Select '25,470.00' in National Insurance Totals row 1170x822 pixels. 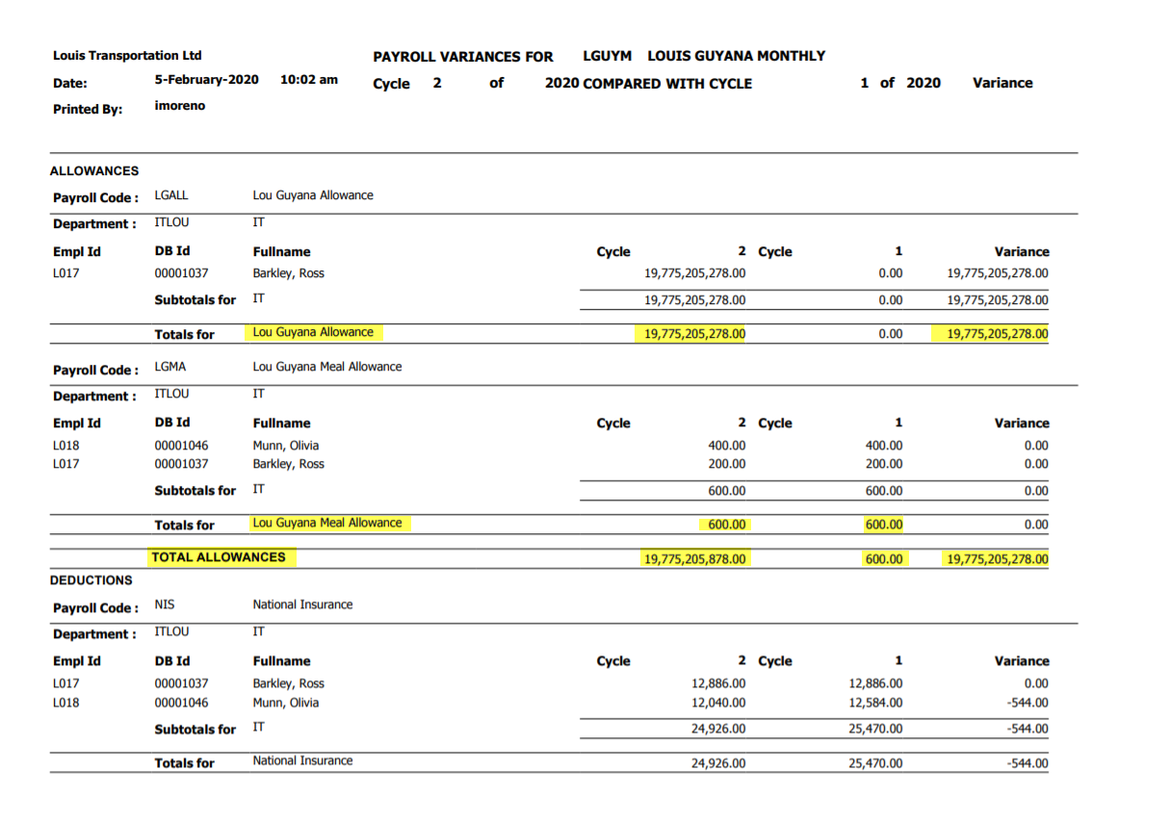[x=875, y=763]
